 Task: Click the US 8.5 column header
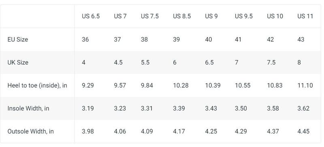pos(182,16)
